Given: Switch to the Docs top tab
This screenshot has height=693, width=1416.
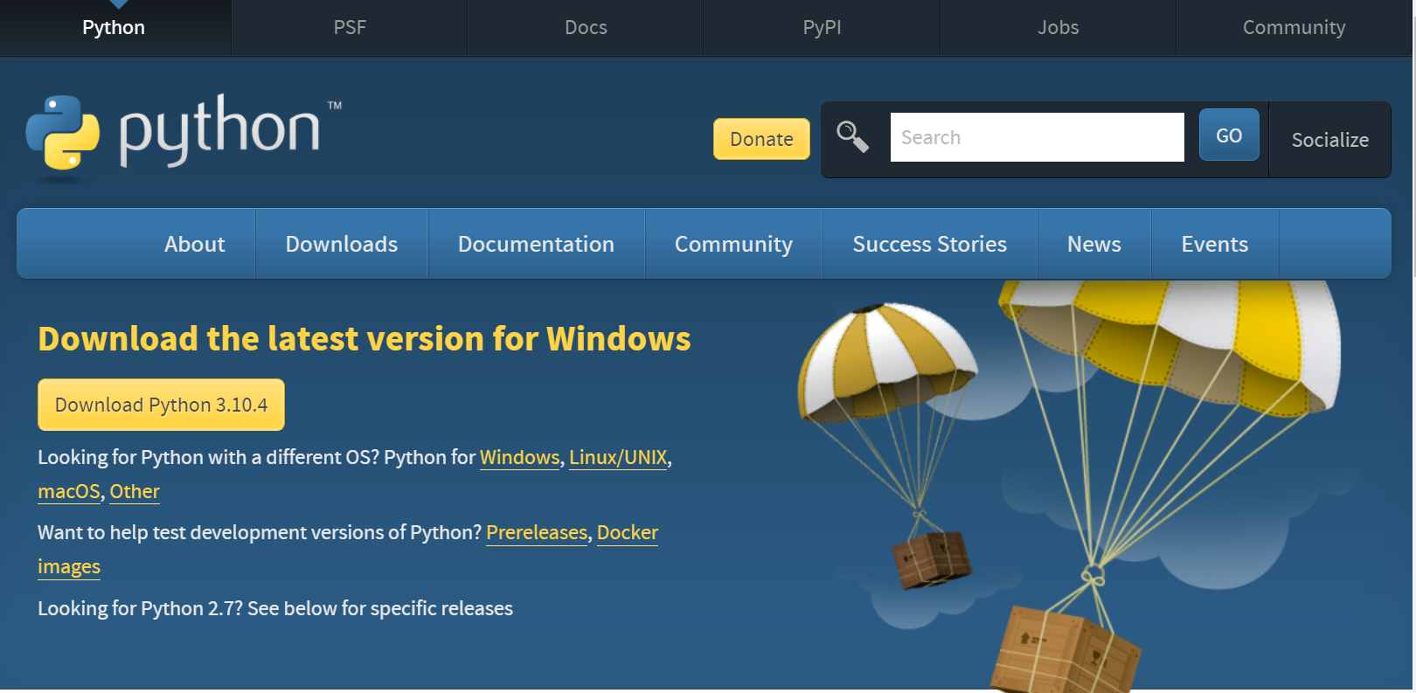Looking at the screenshot, I should point(586,28).
